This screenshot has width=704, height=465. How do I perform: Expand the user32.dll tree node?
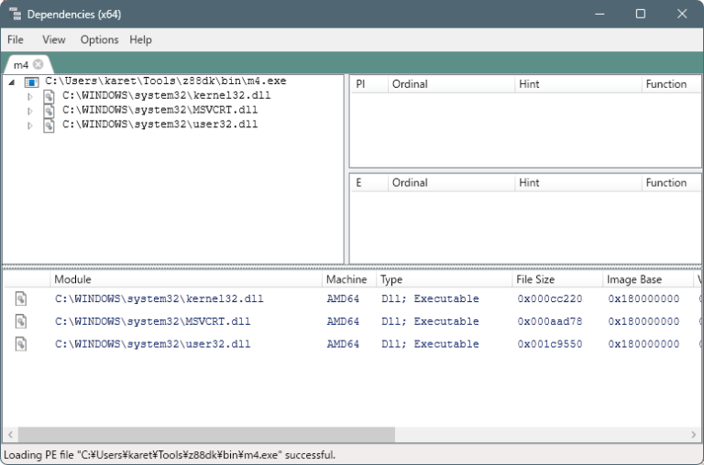(x=29, y=125)
